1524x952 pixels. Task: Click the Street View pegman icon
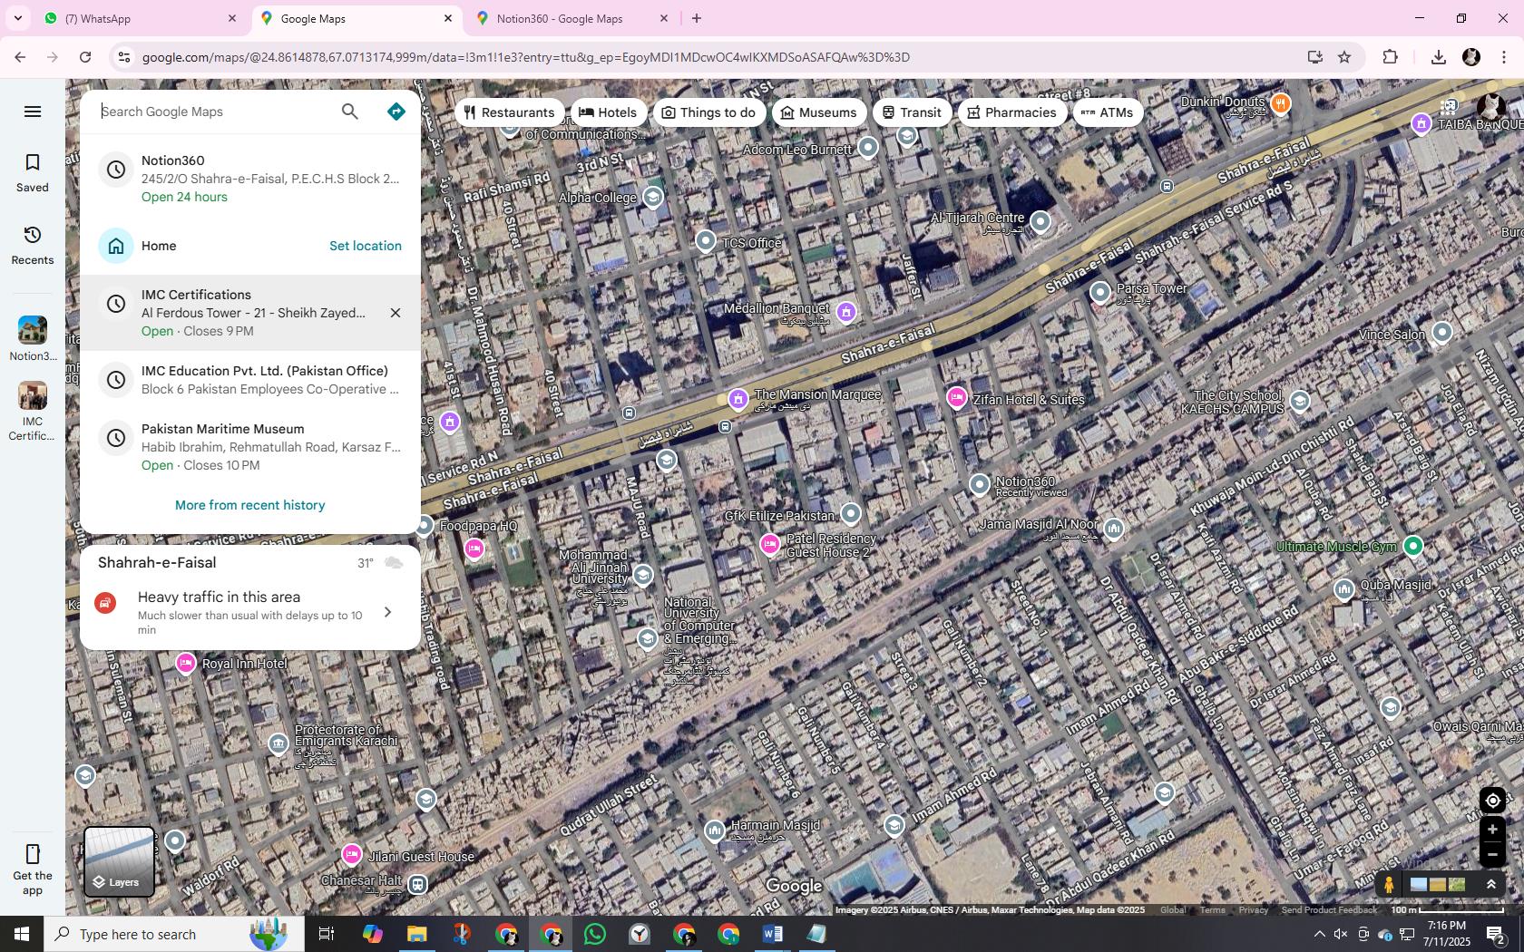[1388, 884]
